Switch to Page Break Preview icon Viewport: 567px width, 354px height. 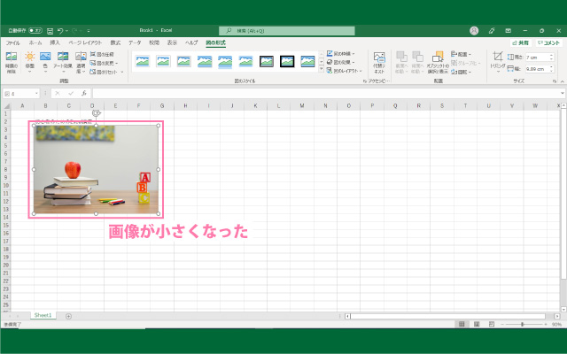(492, 324)
